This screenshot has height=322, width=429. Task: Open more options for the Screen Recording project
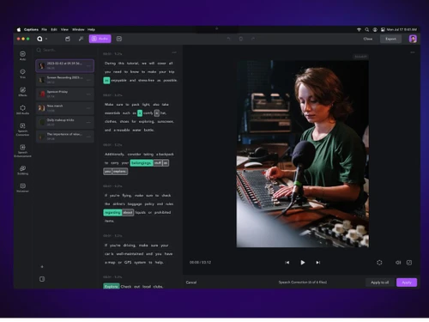(88, 80)
